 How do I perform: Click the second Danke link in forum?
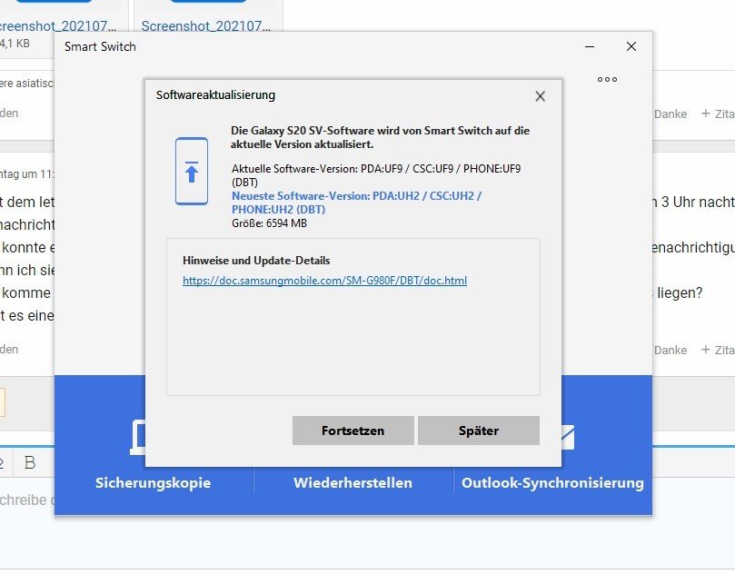tap(670, 350)
